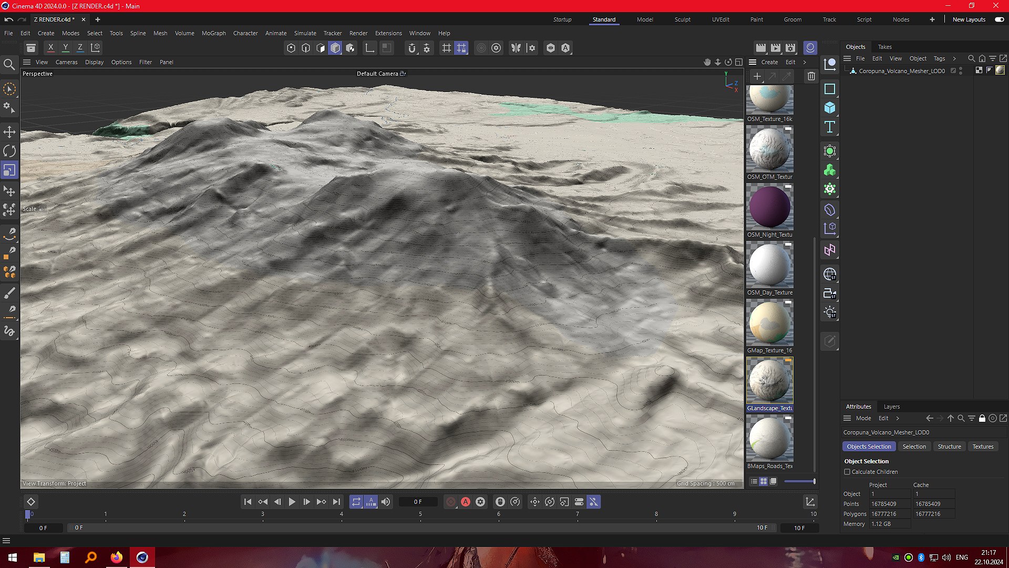Viewport: 1009px width, 568px height.
Task: Toggle the Z axis lock
Action: click(x=80, y=48)
